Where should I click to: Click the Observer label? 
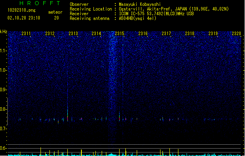[79, 4]
